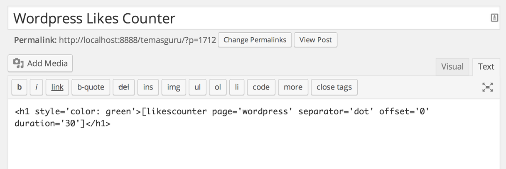
Task: Insert an image with img button
Action: tap(174, 87)
